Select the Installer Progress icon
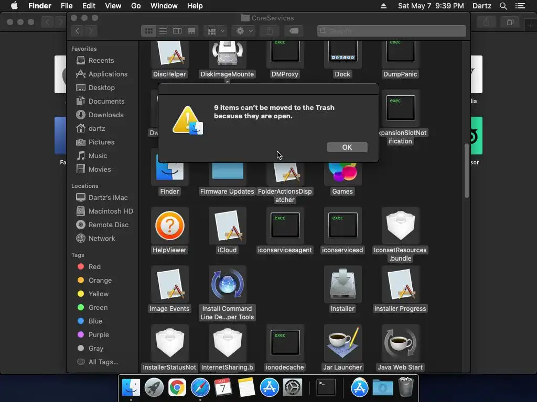This screenshot has width=537, height=402. point(400,284)
